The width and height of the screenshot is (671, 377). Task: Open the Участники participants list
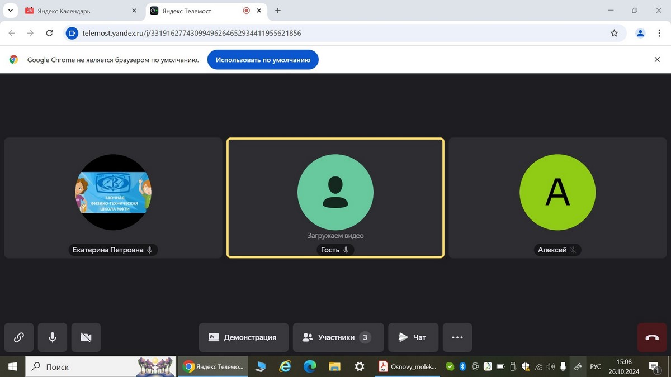pyautogui.click(x=338, y=337)
